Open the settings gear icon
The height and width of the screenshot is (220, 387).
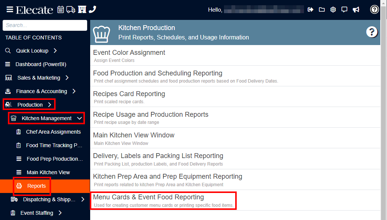[333, 10]
